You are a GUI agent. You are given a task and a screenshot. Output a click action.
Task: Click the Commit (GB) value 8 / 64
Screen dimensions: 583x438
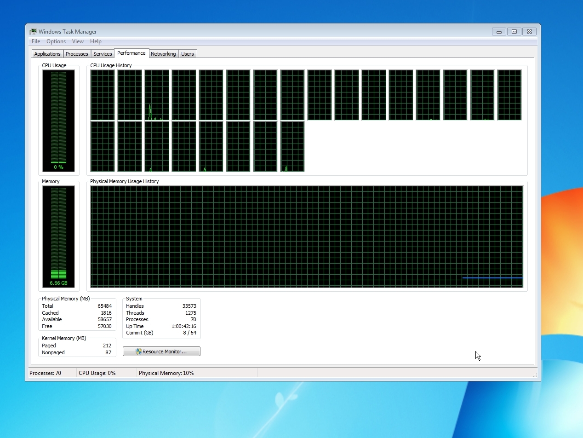189,333
